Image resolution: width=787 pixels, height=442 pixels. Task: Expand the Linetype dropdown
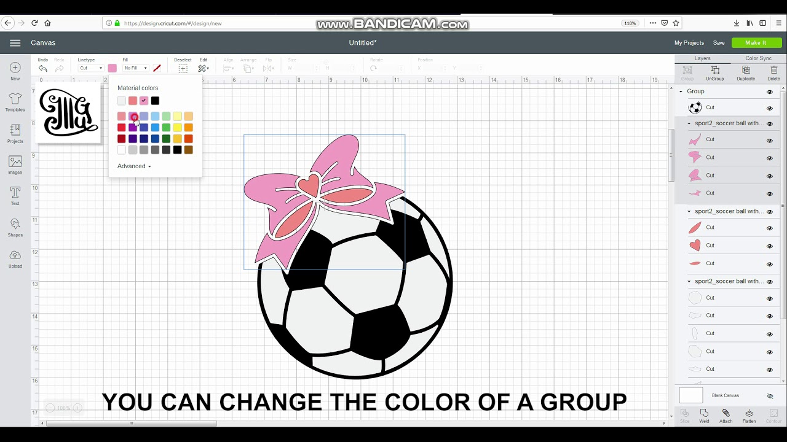(x=90, y=68)
